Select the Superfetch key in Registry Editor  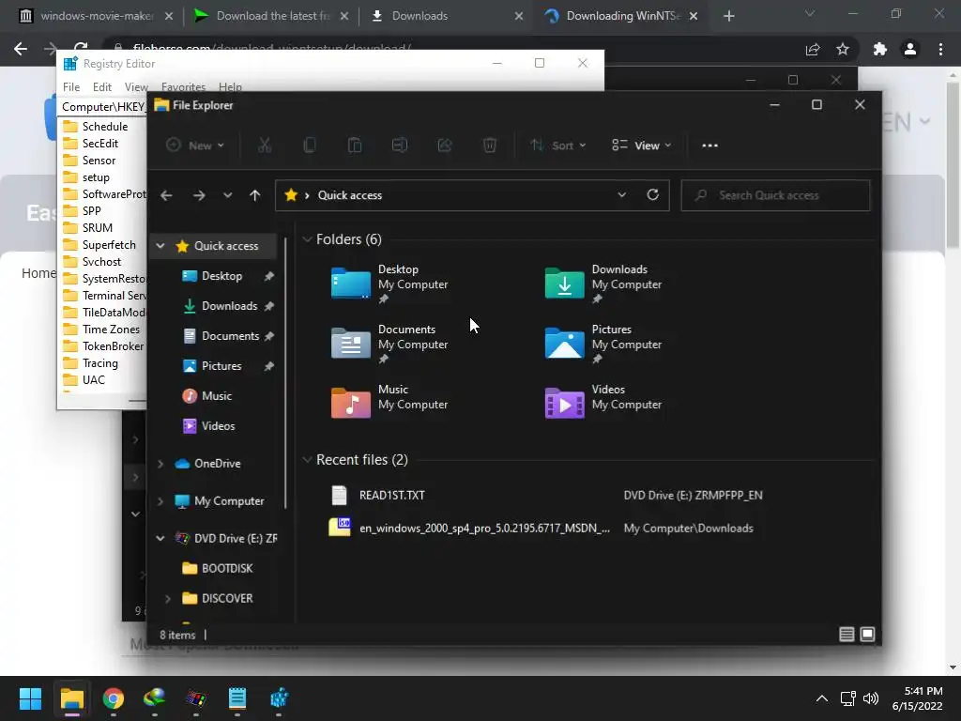click(109, 245)
